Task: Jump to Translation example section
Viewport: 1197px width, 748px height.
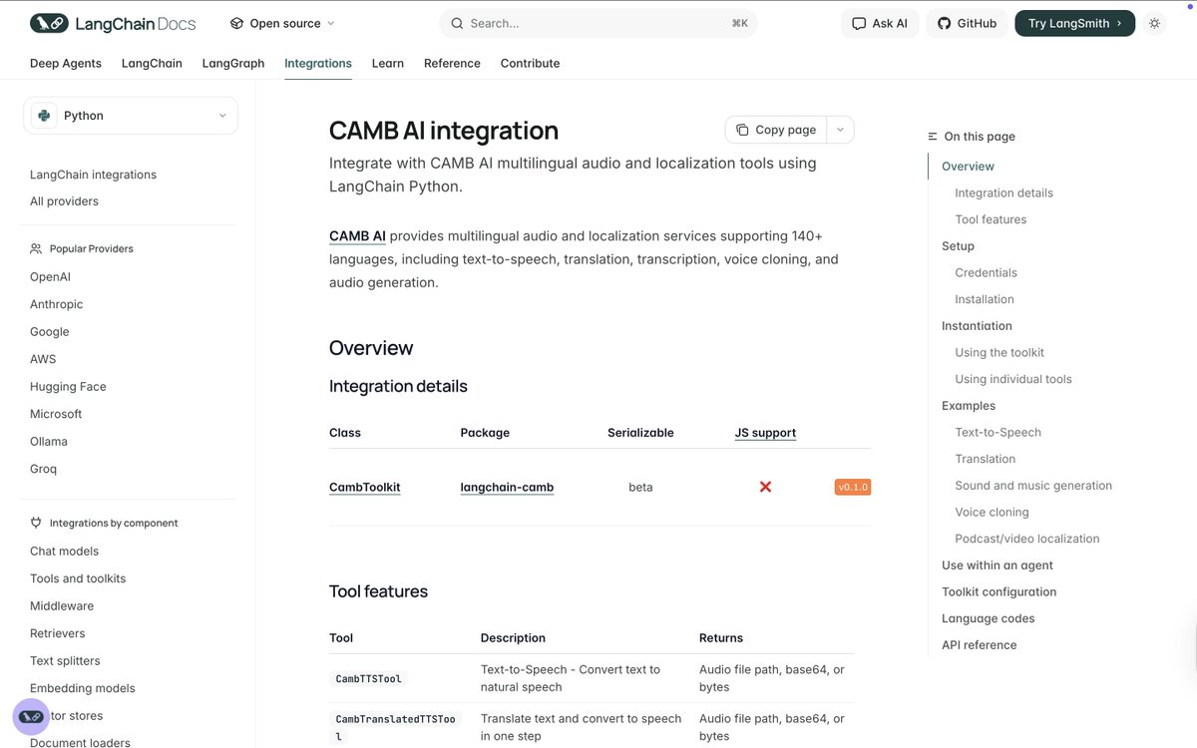Action: (985, 459)
